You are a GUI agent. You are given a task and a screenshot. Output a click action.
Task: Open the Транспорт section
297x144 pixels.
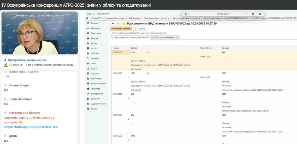point(95,89)
